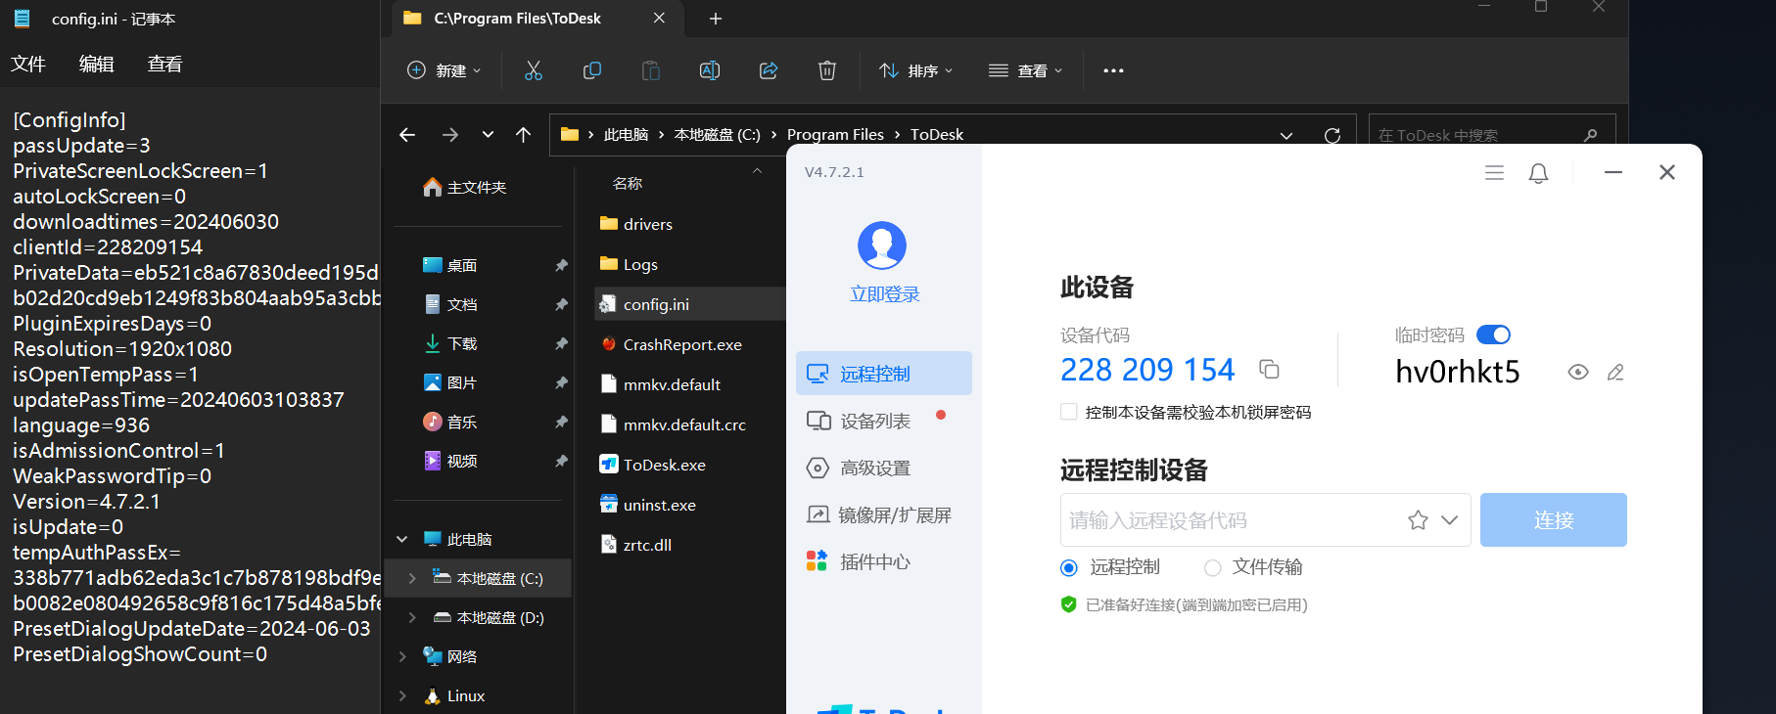Expand recent locations chevron in Explorer
The image size is (1776, 714).
click(x=488, y=135)
